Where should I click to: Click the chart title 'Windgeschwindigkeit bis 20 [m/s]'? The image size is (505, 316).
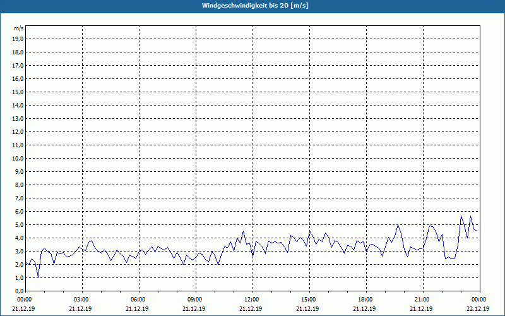click(255, 6)
